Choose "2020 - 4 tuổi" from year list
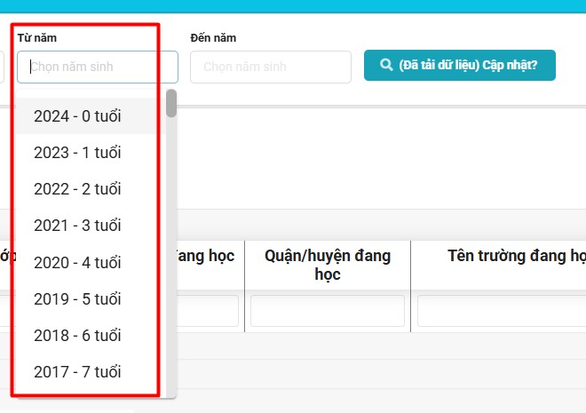586x413 pixels. click(x=77, y=263)
